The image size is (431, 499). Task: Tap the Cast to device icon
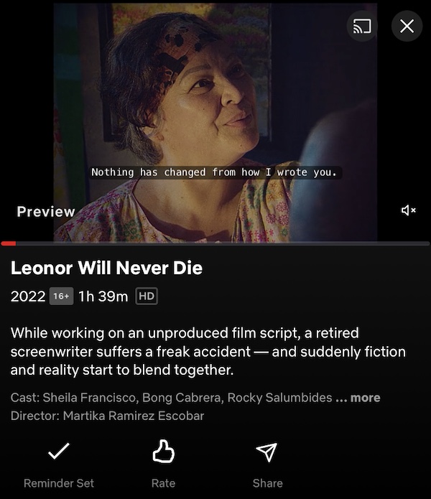tap(362, 26)
